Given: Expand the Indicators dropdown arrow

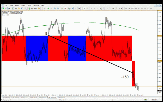Looking at the screenshot, I should click(x=71, y=9).
